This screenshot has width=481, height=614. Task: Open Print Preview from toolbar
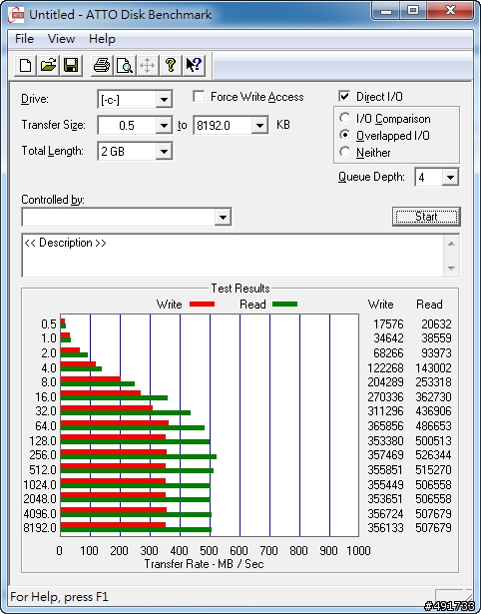(125, 65)
